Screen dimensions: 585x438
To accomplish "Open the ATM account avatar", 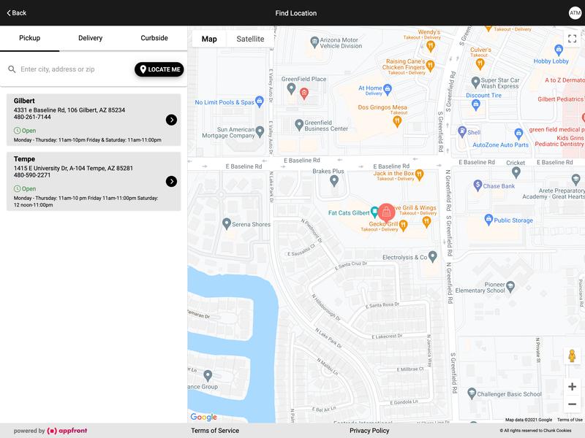I will point(575,12).
